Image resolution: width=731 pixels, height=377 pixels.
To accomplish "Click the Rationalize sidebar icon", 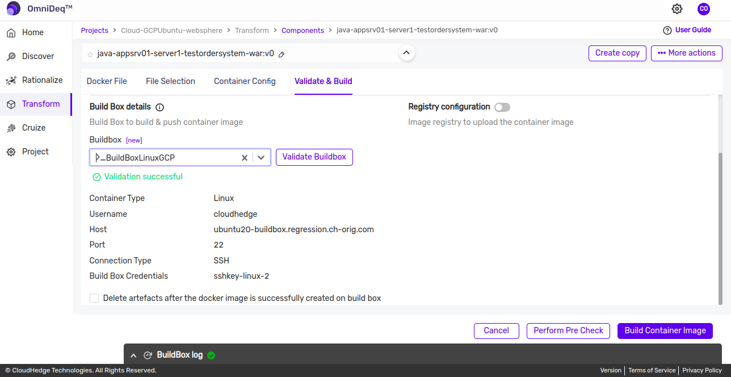I will [x=11, y=81].
